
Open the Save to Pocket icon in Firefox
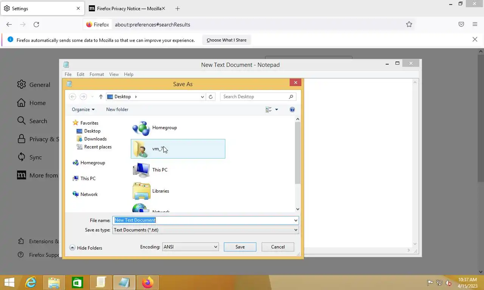pyautogui.click(x=461, y=25)
